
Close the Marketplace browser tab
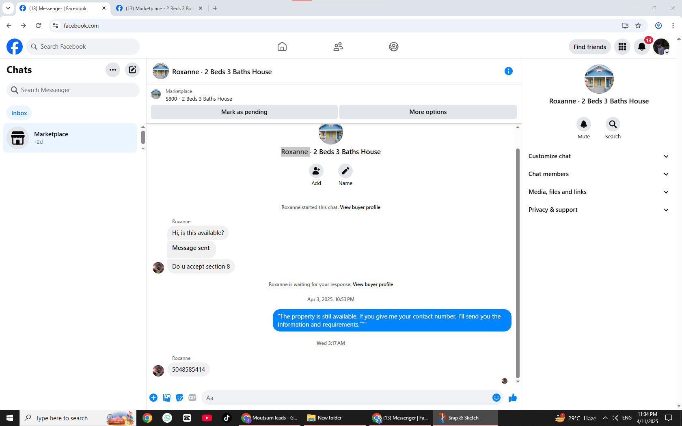[201, 8]
